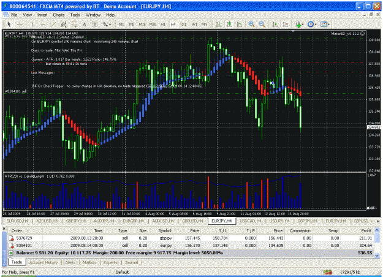The image size is (383, 277).
Task: Switch to AUDUSD,H4 chart tab
Action: coord(163,221)
